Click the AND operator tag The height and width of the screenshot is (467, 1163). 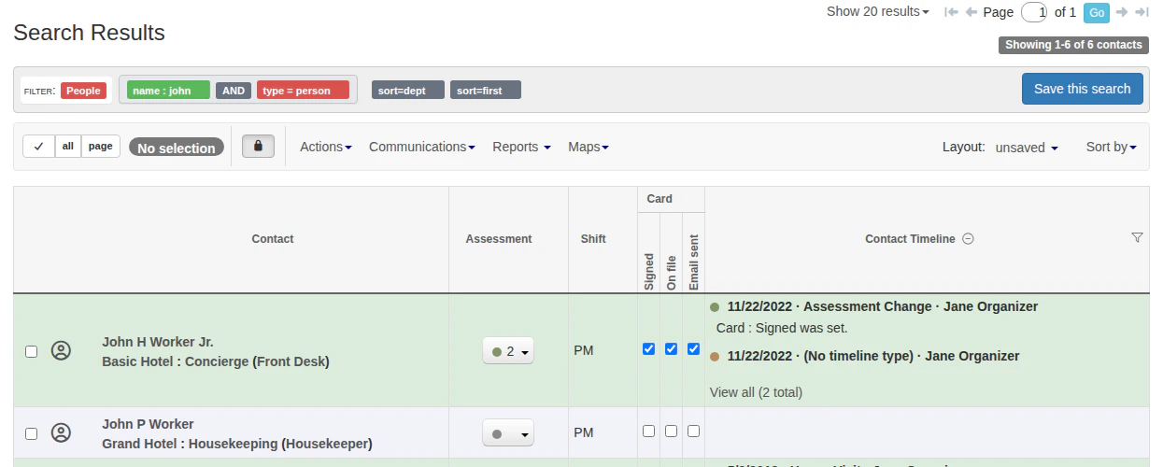[x=234, y=91]
